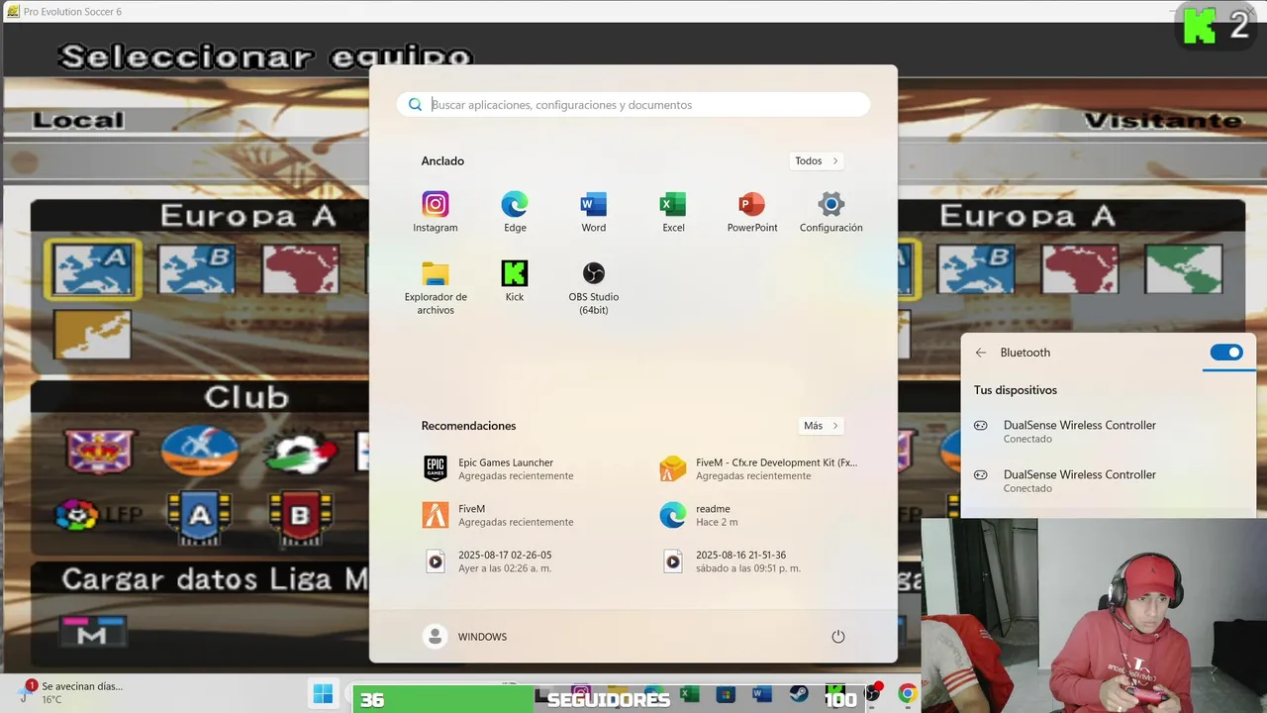Open Chrome from the taskbar
This screenshot has height=713, width=1267.
point(908,694)
